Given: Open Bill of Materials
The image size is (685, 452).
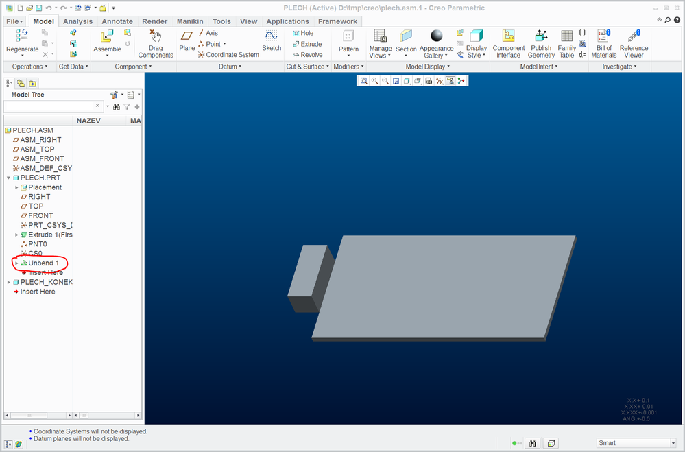Looking at the screenshot, I should (603, 43).
